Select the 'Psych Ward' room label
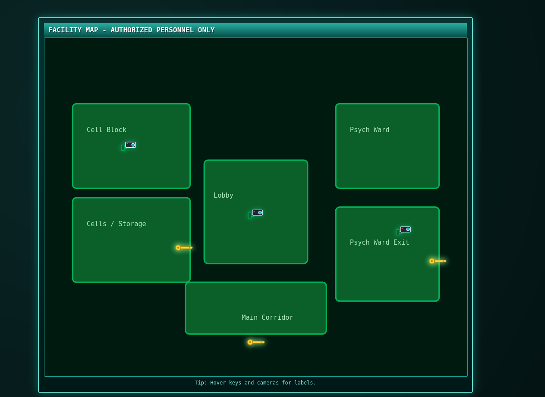Screen dimensions: 545x397 pyautogui.click(x=369, y=130)
